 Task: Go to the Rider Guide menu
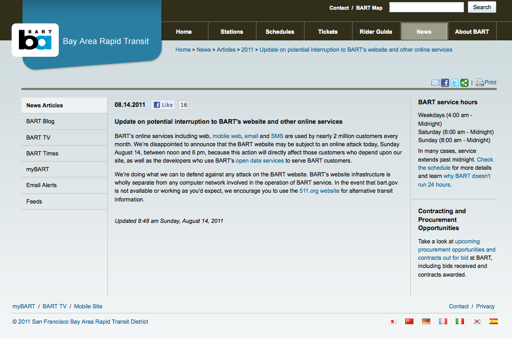pos(376,32)
